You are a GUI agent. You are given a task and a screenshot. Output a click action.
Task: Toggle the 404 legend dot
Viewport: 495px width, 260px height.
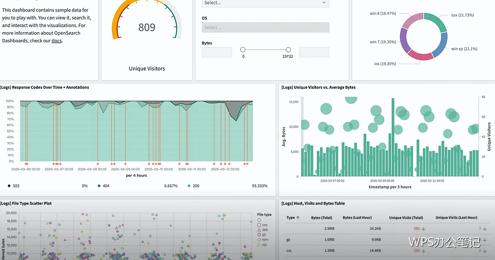coord(99,186)
